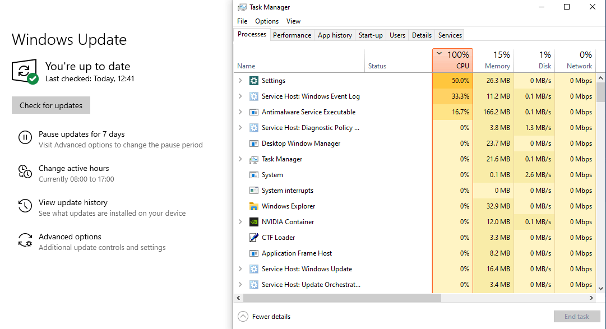Image resolution: width=606 pixels, height=329 pixels.
Task: Click the Antimalware Service Executable icon
Action: coord(253,112)
